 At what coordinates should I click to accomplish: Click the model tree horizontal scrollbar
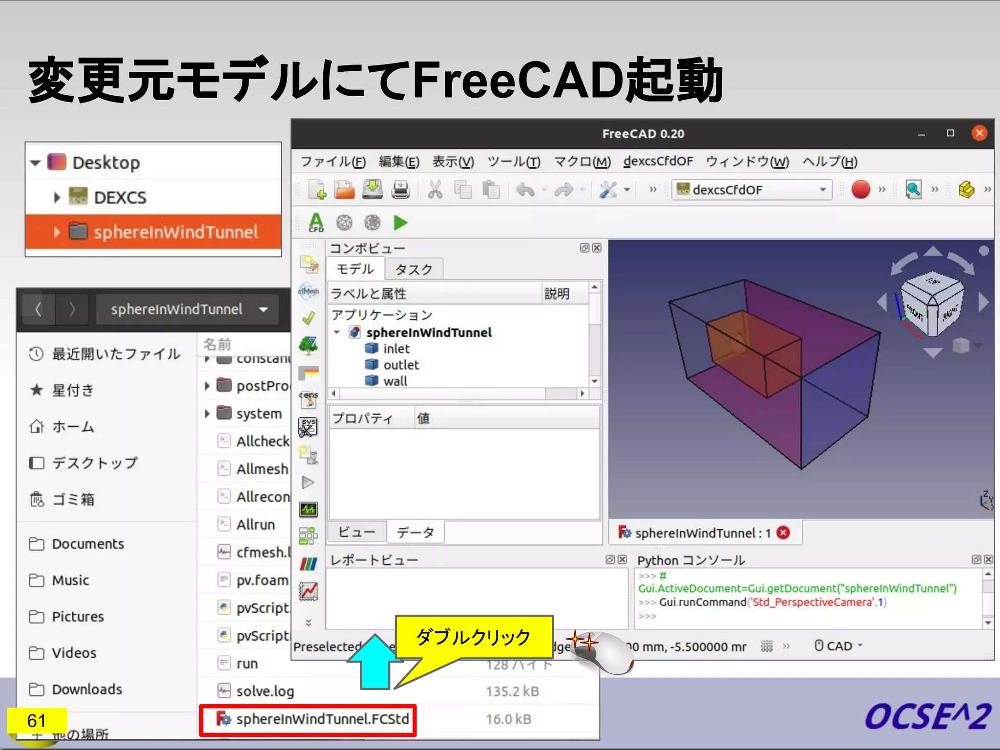tap(458, 393)
